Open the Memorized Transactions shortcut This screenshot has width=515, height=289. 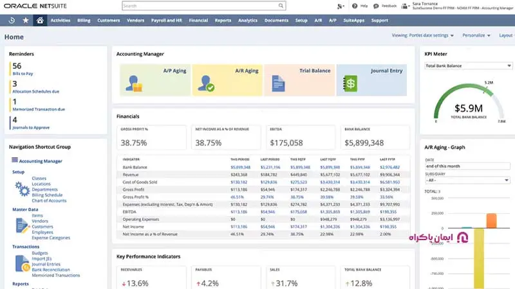pyautogui.click(x=56, y=276)
